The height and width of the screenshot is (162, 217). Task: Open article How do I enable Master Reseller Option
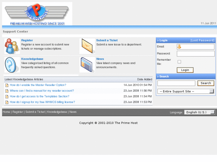38,85
